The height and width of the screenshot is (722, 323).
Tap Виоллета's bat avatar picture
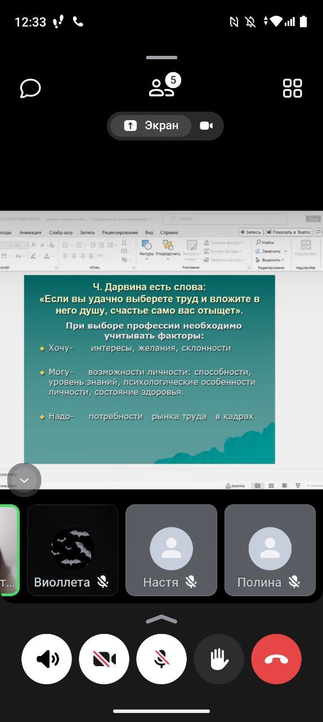tap(73, 549)
